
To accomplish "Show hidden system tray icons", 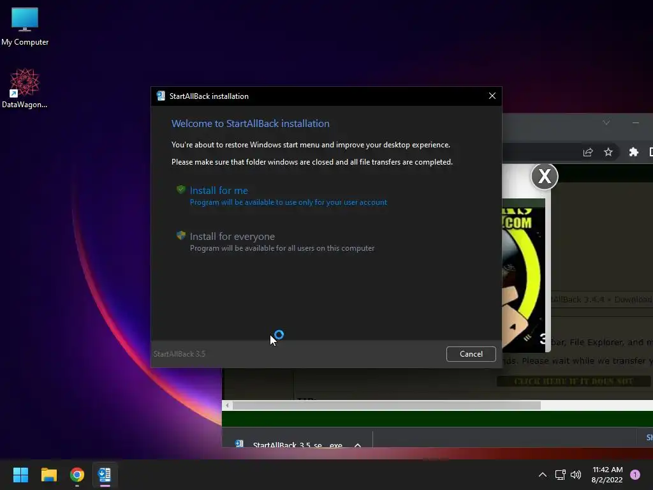I will click(542, 475).
